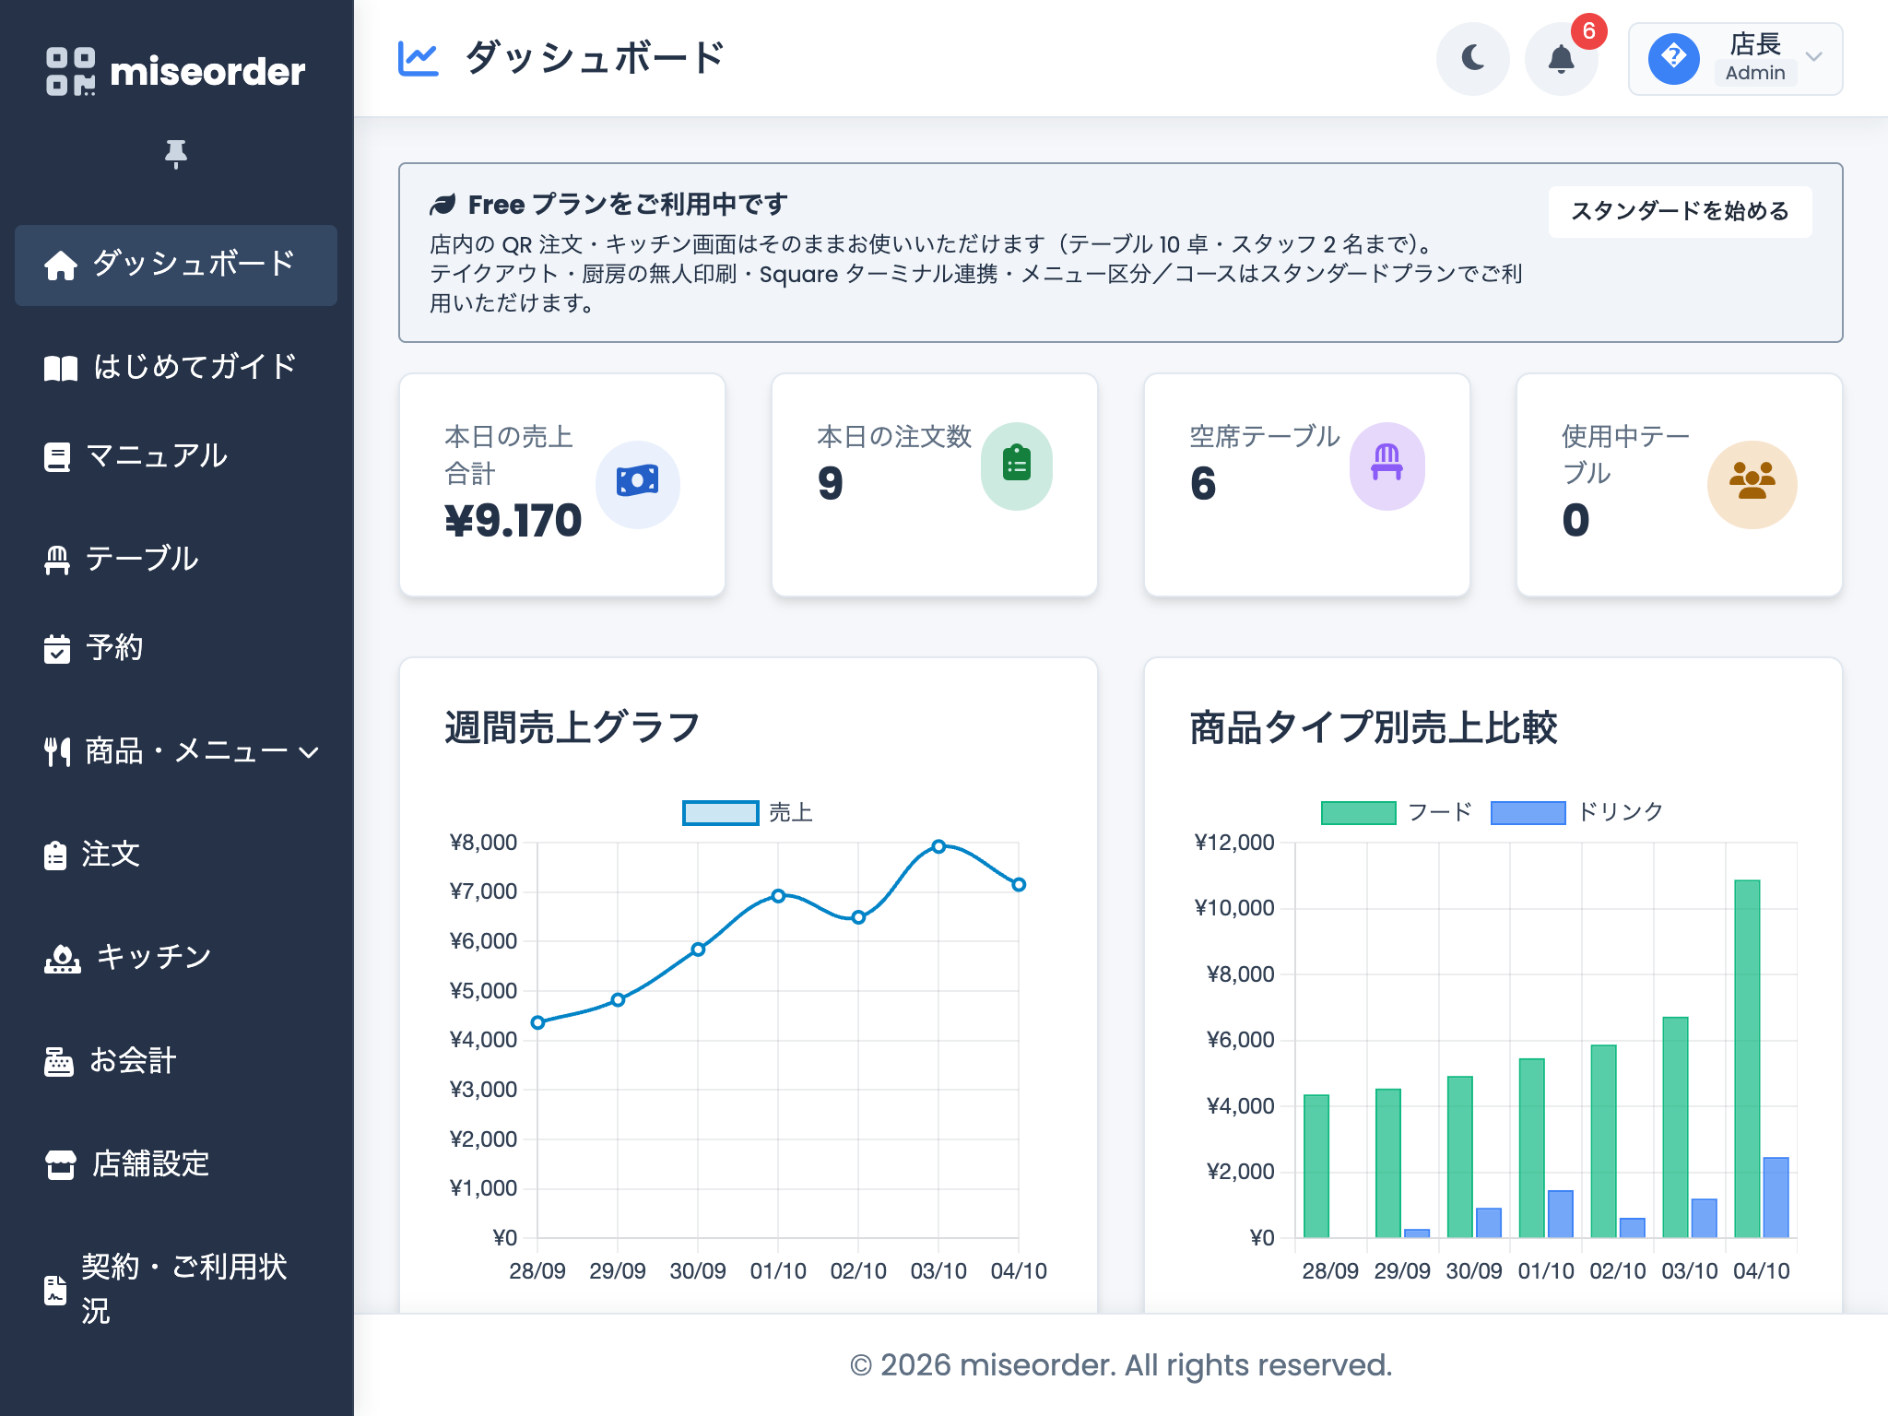Toggle the 売上 legend swatch
1888x1416 pixels.
(x=721, y=813)
